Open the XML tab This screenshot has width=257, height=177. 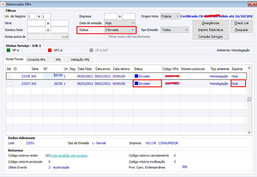(x=58, y=60)
